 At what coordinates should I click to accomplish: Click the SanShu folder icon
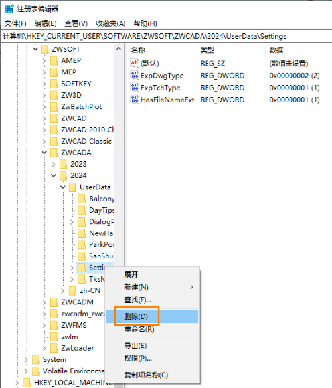tap(82, 256)
